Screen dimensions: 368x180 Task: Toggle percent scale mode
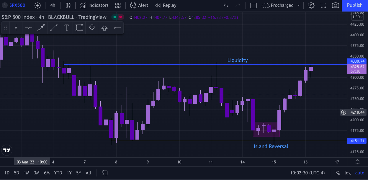point(338,173)
